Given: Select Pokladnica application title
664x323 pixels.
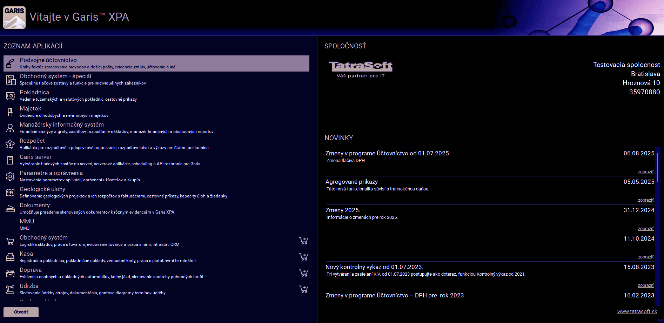Looking at the screenshot, I should (34, 92).
